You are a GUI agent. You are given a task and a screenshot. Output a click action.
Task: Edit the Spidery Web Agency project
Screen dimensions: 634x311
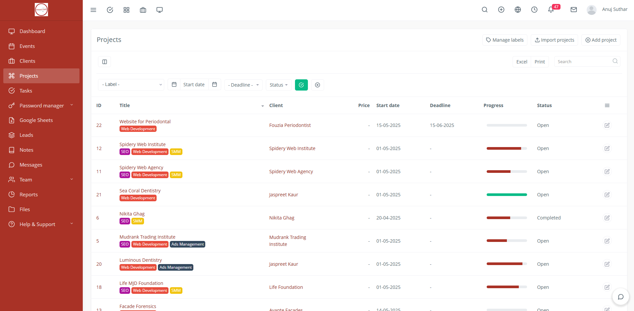[607, 172]
